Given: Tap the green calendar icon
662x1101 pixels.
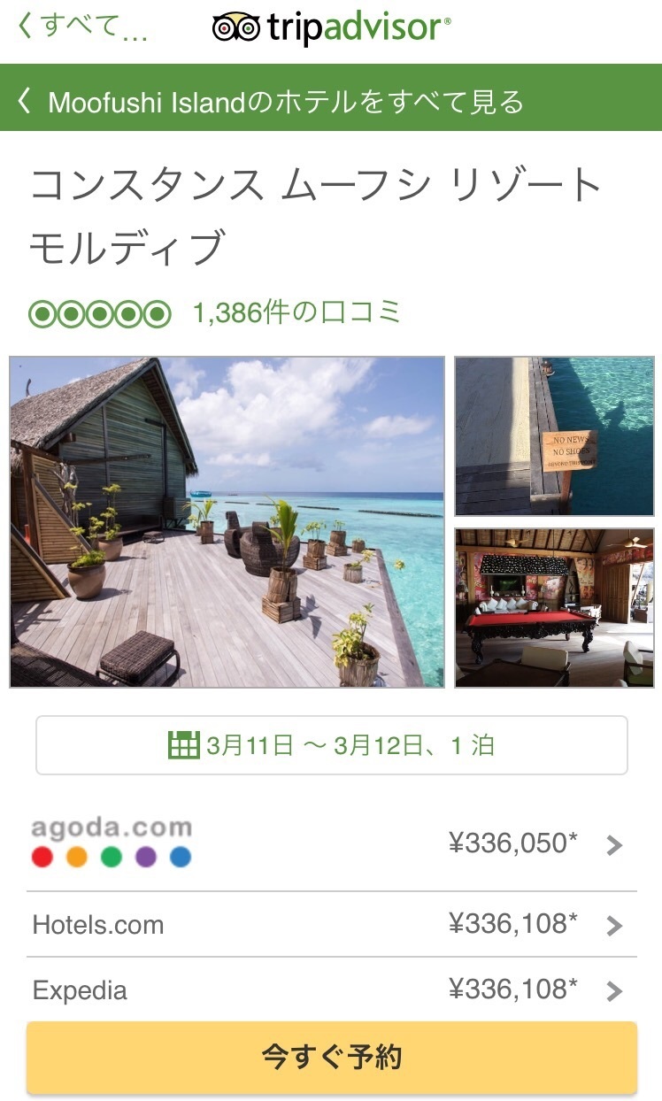Looking at the screenshot, I should point(183,745).
